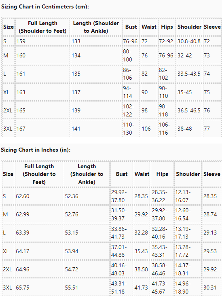Select the 53.94 shoulder-to-ankle cell
Screen dimensions: 222x296
click(x=72, y=251)
